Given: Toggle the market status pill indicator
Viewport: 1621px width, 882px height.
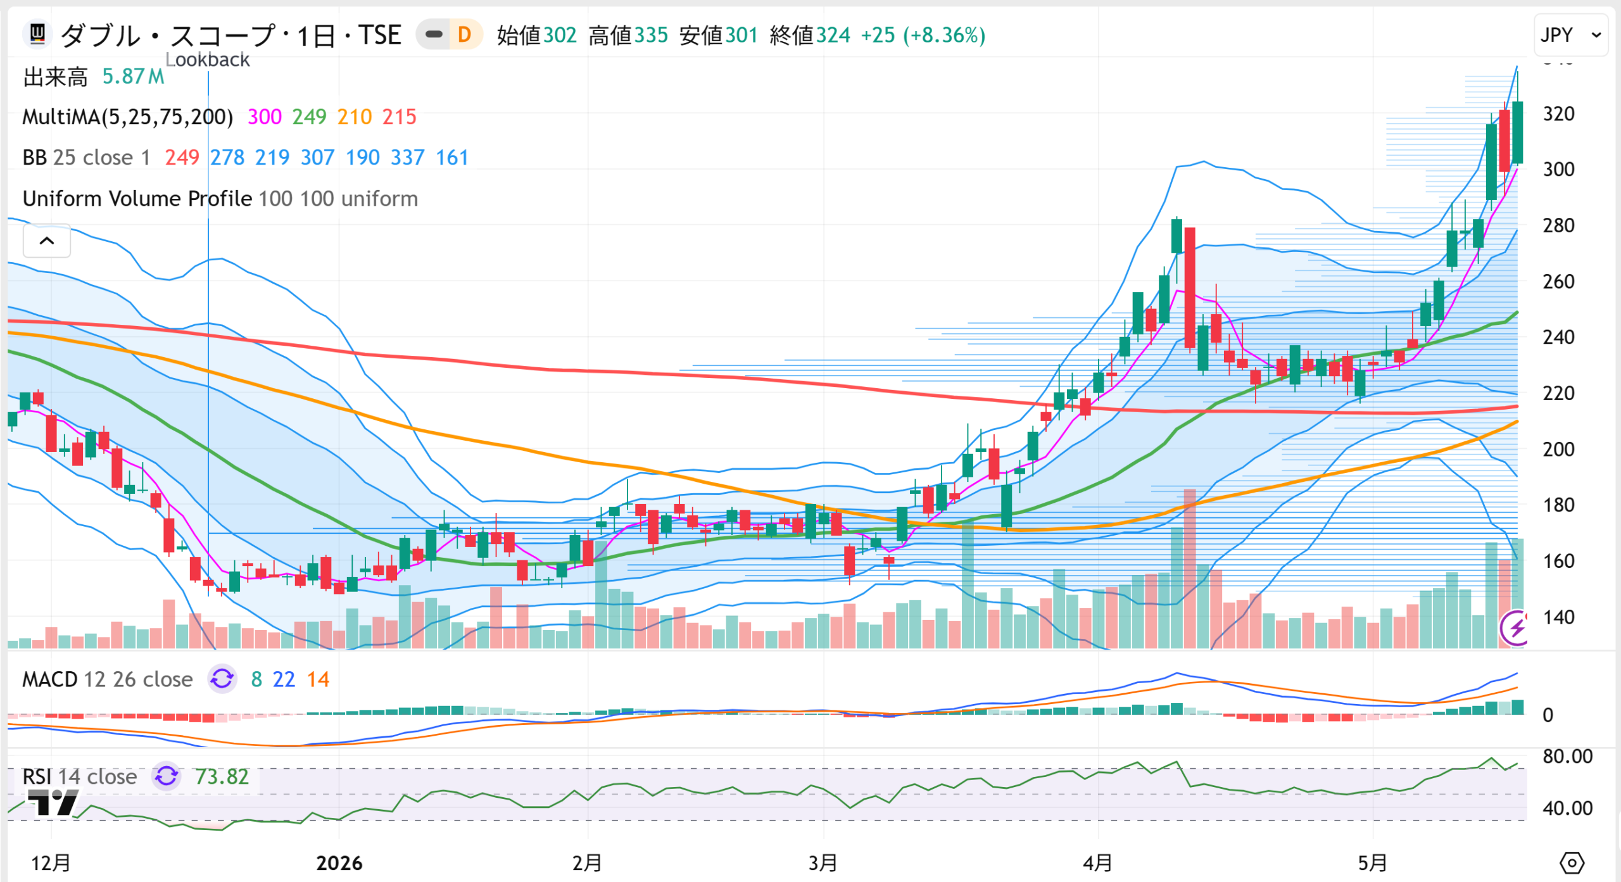Looking at the screenshot, I should point(434,34).
